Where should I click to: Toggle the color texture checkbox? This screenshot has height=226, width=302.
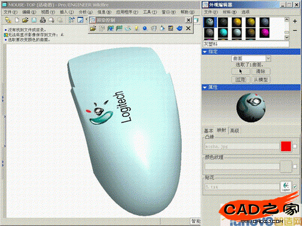(x=295, y=166)
